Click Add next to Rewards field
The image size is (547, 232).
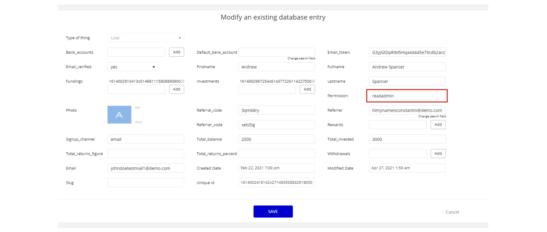tap(438, 125)
